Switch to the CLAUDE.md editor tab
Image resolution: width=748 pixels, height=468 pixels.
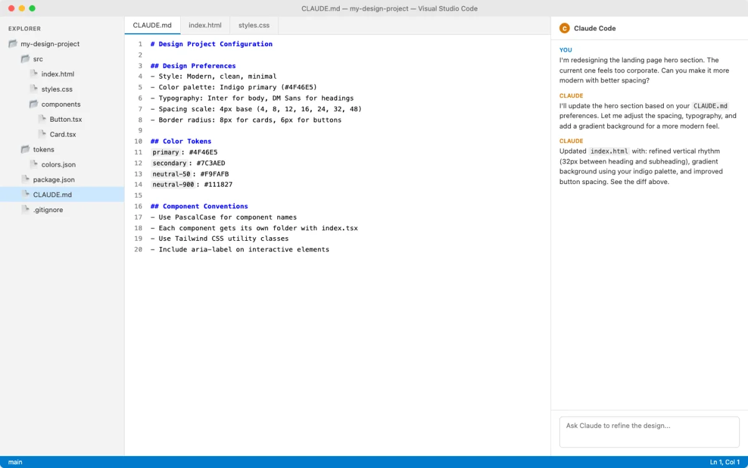(x=152, y=26)
